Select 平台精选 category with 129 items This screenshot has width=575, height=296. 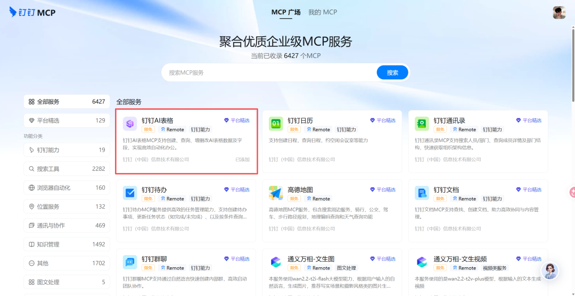pos(67,120)
